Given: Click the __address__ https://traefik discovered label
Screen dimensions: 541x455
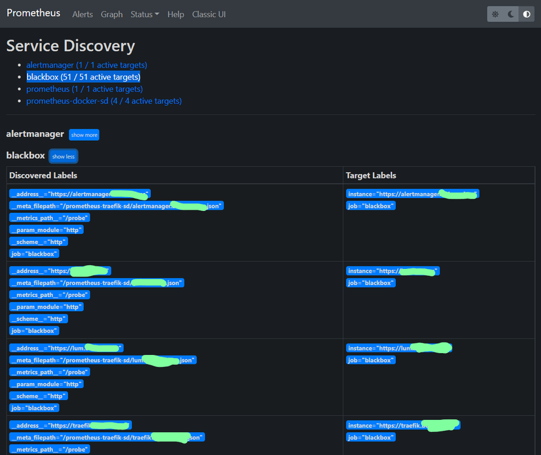Looking at the screenshot, I should (x=71, y=426).
